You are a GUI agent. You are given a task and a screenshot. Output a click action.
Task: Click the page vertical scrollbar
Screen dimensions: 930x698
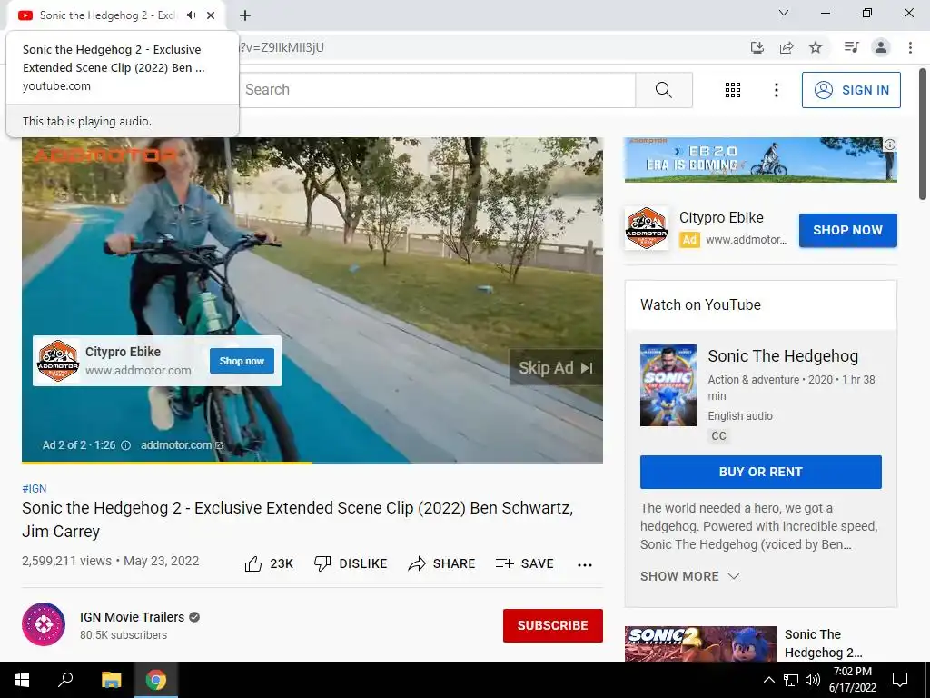coord(923,135)
